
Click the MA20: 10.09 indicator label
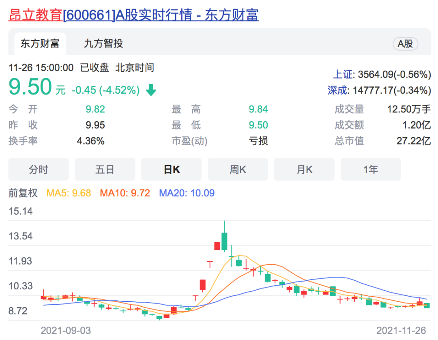187,193
